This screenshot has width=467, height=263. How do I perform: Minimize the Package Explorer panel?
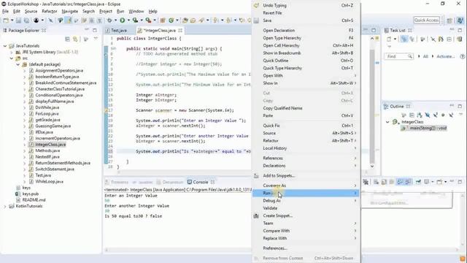pos(87,30)
